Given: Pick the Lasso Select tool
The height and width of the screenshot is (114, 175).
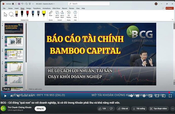Looking at the screenshot, I should click(x=11, y=14).
